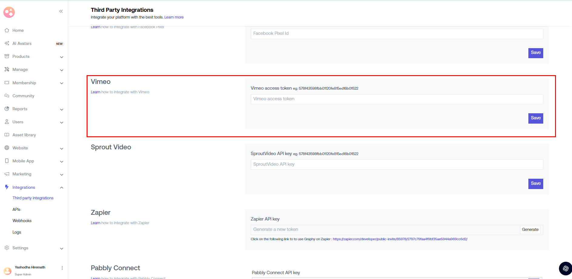Viewport: 572px width, 279px height.
Task: Generate a new Zapier token
Action: (530, 230)
